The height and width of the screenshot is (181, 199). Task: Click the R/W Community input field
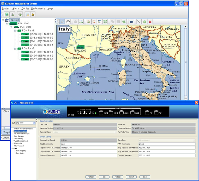(167, 144)
